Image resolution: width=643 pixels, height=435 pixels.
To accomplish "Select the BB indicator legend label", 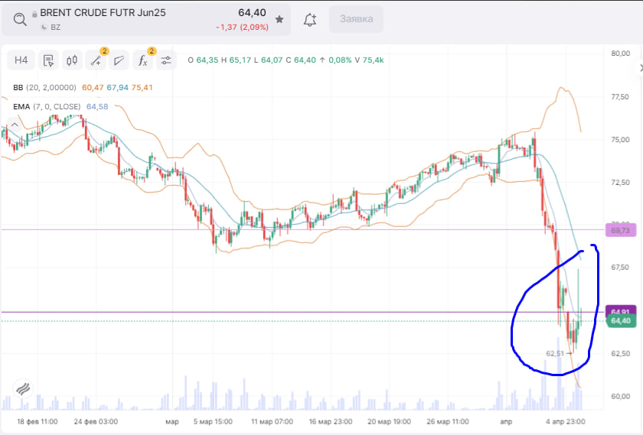I will (18, 87).
